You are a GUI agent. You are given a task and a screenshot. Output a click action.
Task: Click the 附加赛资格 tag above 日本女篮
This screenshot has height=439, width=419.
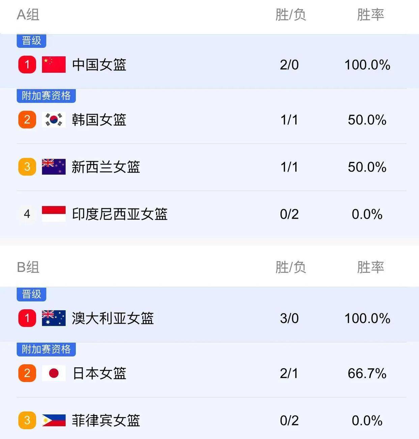pyautogui.click(x=46, y=349)
